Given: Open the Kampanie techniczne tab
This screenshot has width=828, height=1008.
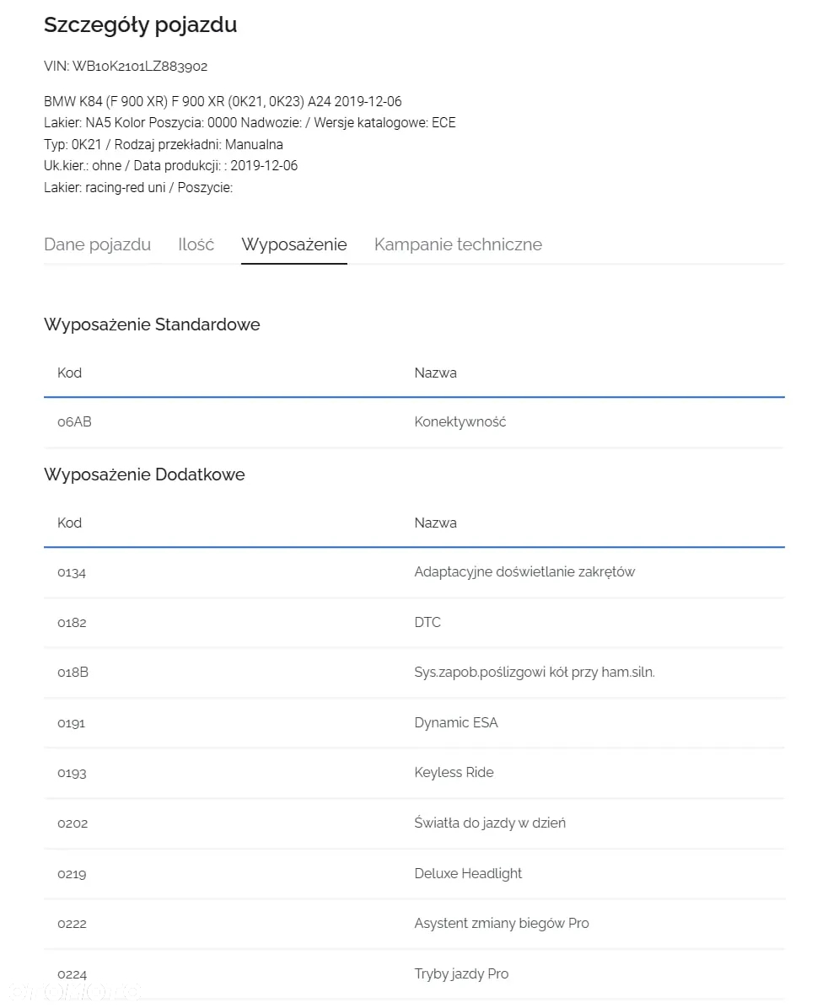Looking at the screenshot, I should click(x=458, y=244).
